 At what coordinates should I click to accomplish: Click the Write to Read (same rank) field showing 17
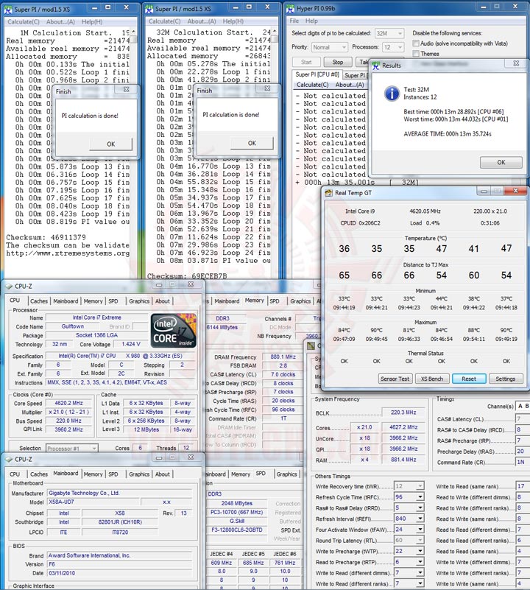coord(522,486)
